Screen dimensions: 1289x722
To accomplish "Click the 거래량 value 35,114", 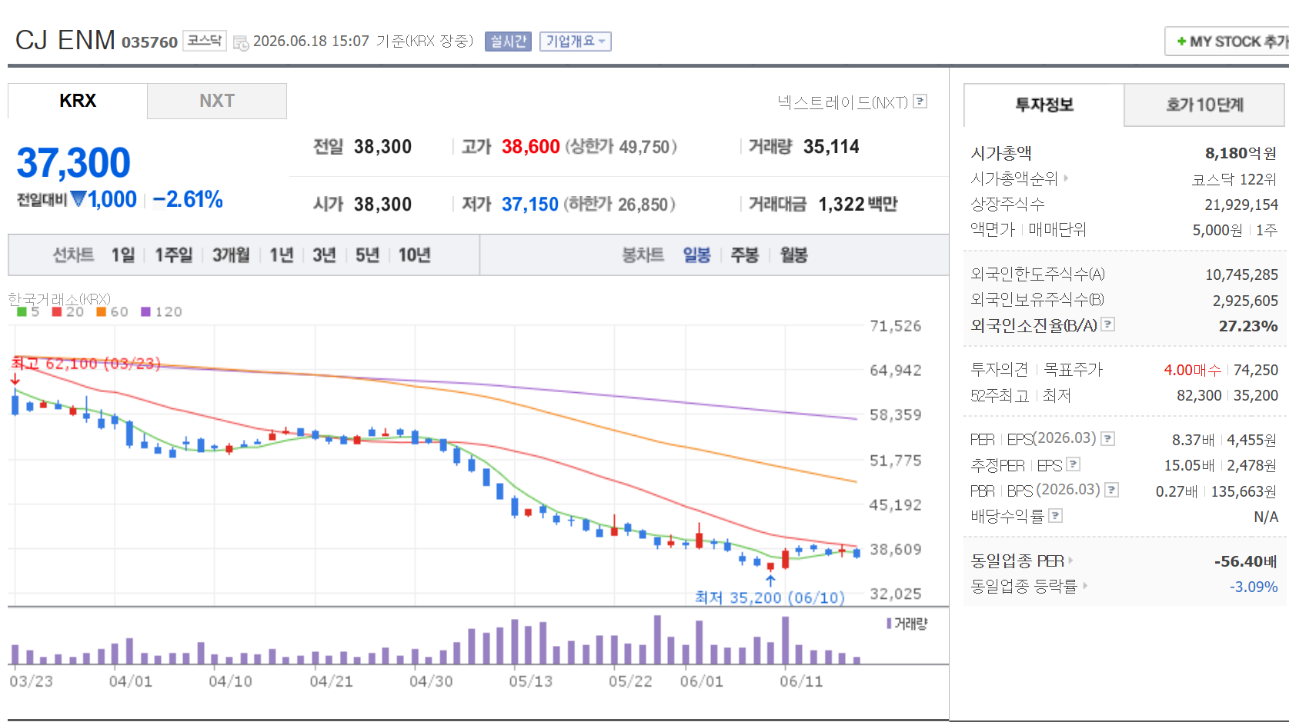I will pos(831,147).
